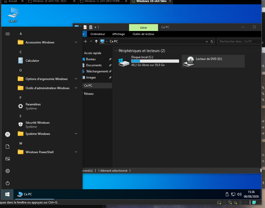Click the refresh button in address bar
This screenshot has height=208, width=265.
[212, 41]
